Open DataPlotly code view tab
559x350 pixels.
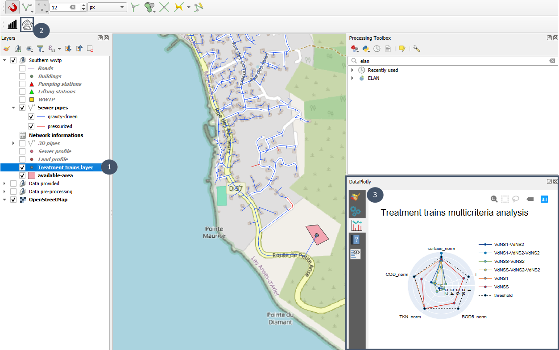coord(356,254)
